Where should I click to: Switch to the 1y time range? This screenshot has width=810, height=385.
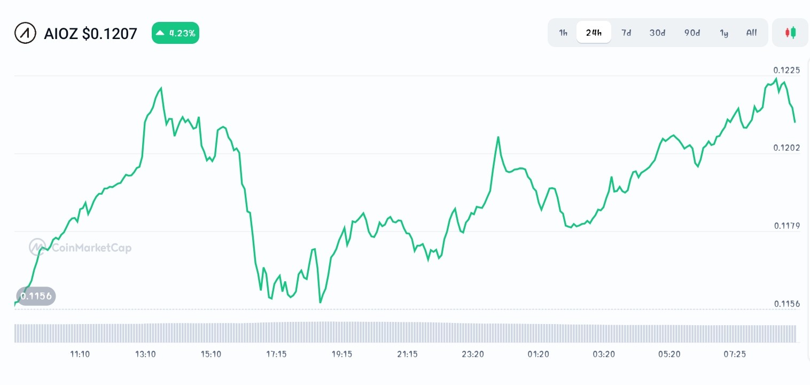point(724,33)
